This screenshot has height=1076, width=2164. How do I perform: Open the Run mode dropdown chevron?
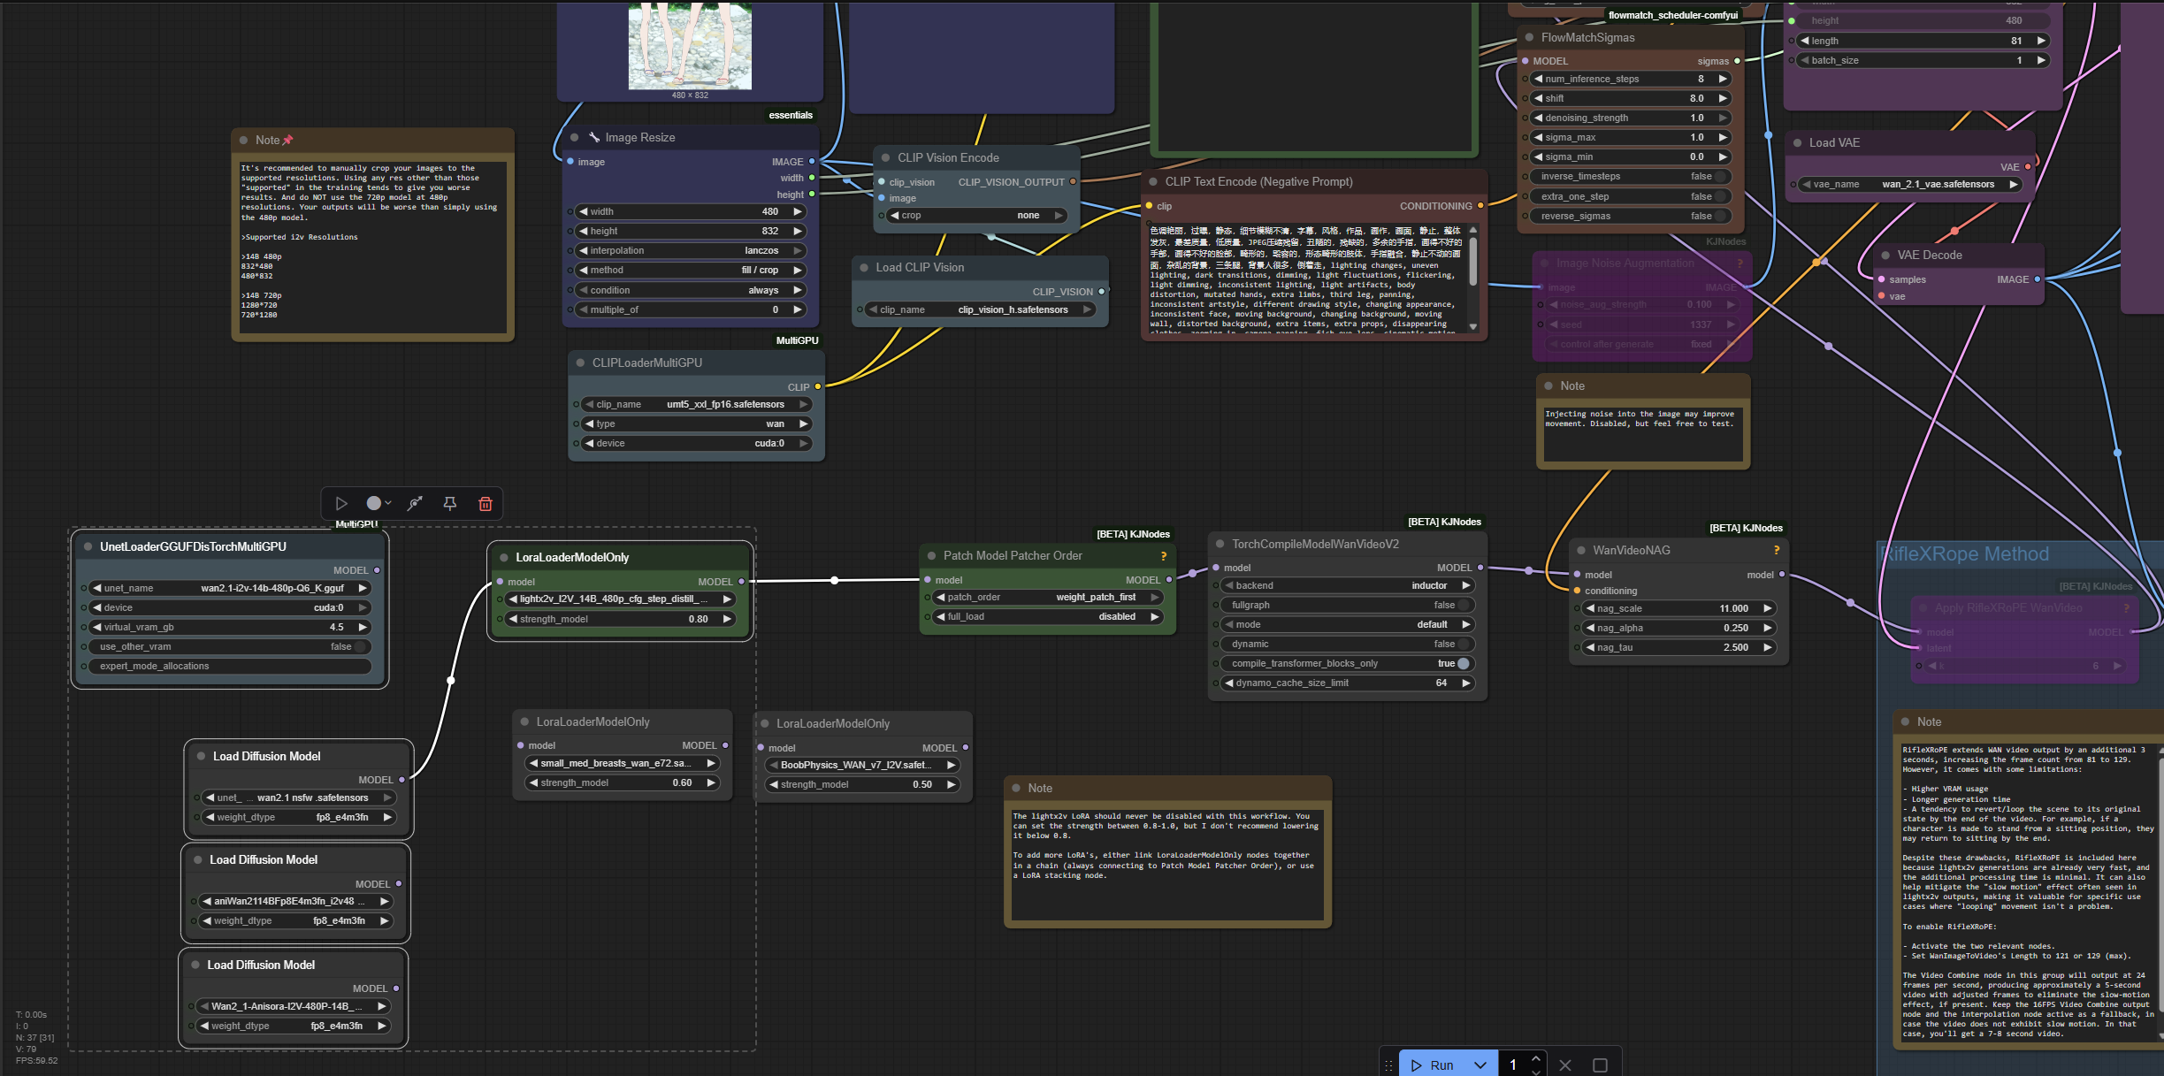(1480, 1065)
